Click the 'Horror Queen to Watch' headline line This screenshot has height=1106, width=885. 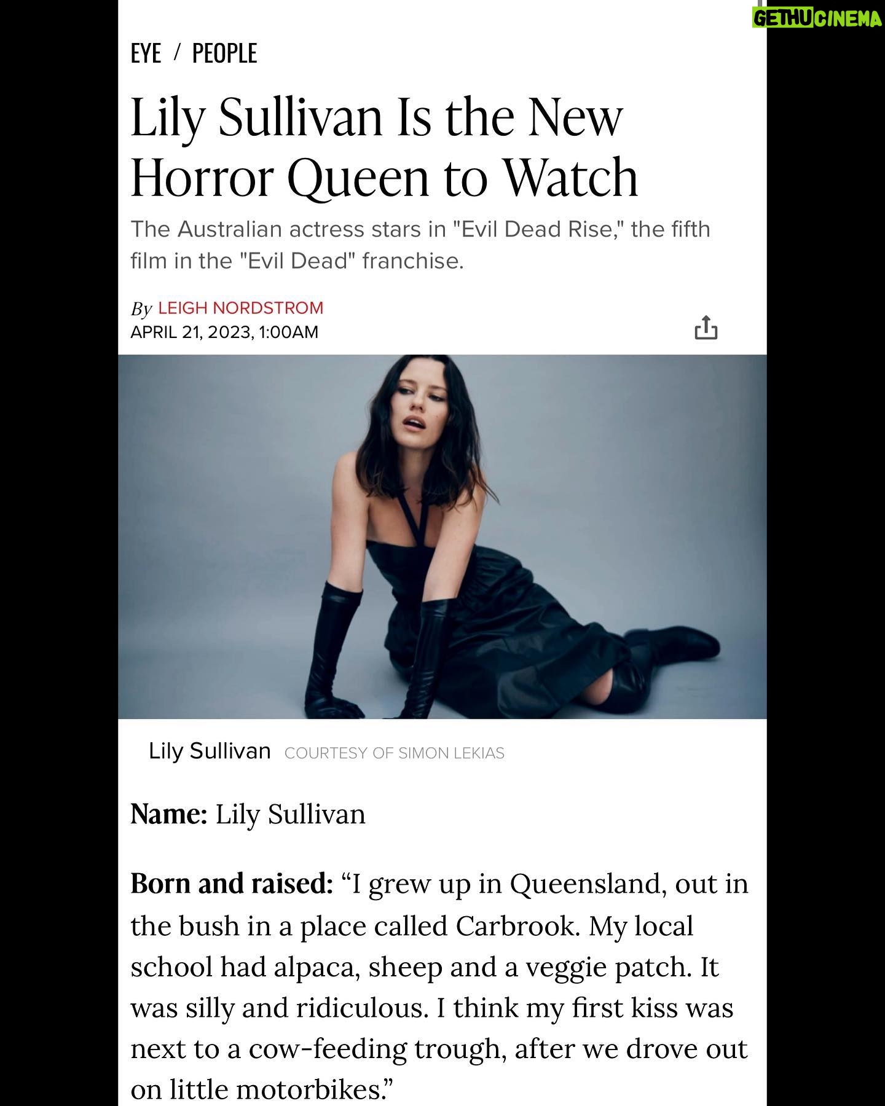[x=384, y=178]
